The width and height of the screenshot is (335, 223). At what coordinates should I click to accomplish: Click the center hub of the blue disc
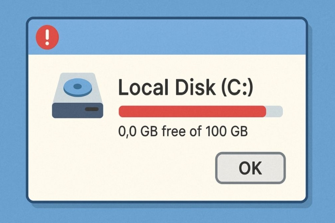77,87
